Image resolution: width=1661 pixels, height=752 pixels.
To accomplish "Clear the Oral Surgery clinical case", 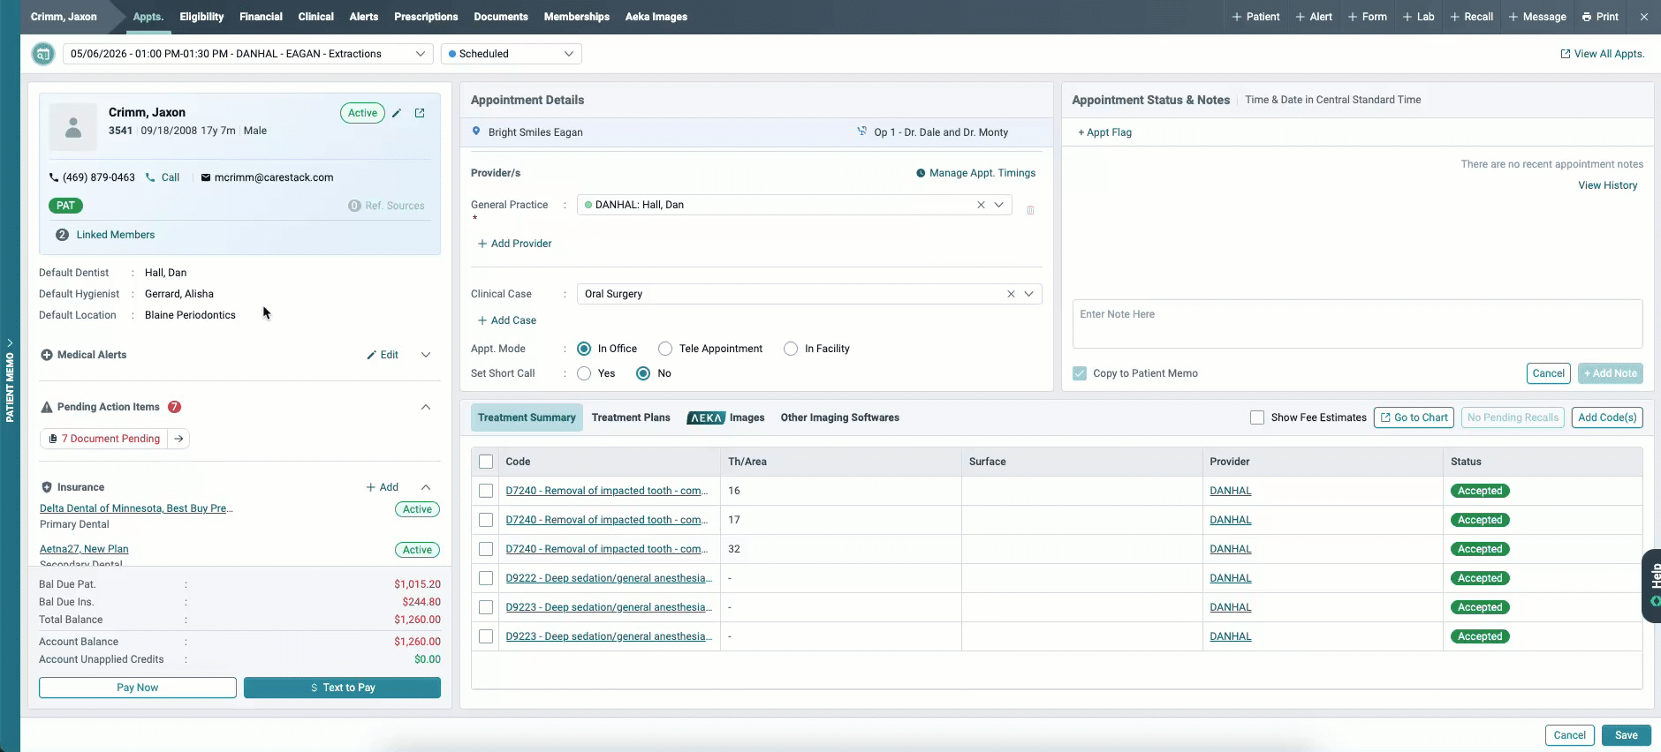I will tap(1011, 294).
